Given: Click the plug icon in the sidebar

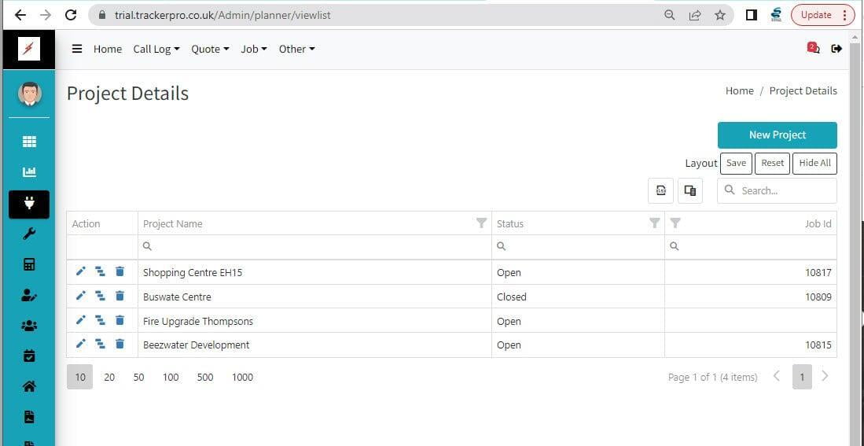Looking at the screenshot, I should 29,204.
